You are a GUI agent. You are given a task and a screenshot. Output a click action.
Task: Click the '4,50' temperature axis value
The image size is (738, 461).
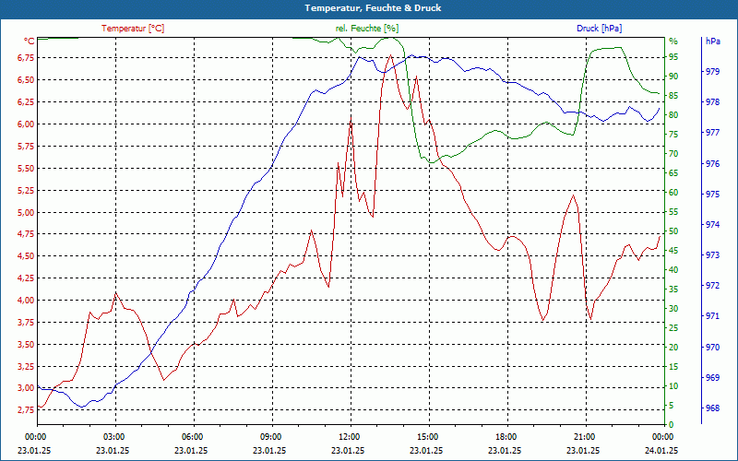tap(26, 256)
